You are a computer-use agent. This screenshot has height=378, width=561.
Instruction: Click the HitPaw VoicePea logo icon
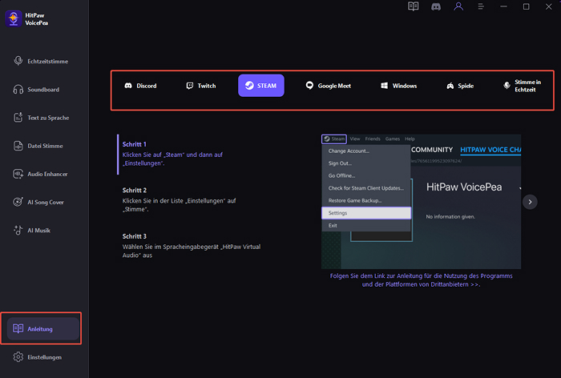pyautogui.click(x=14, y=18)
